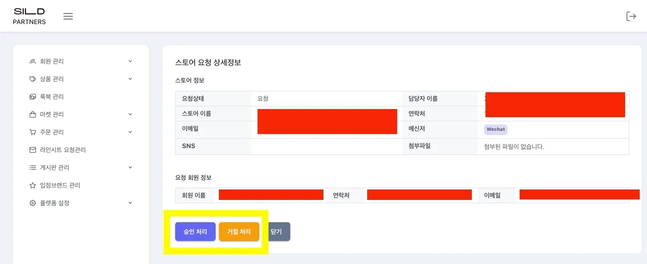Viewport: 647px width, 264px height.
Task: Click the shopping bag icon beside 마켓 관리
Action: click(x=33, y=115)
